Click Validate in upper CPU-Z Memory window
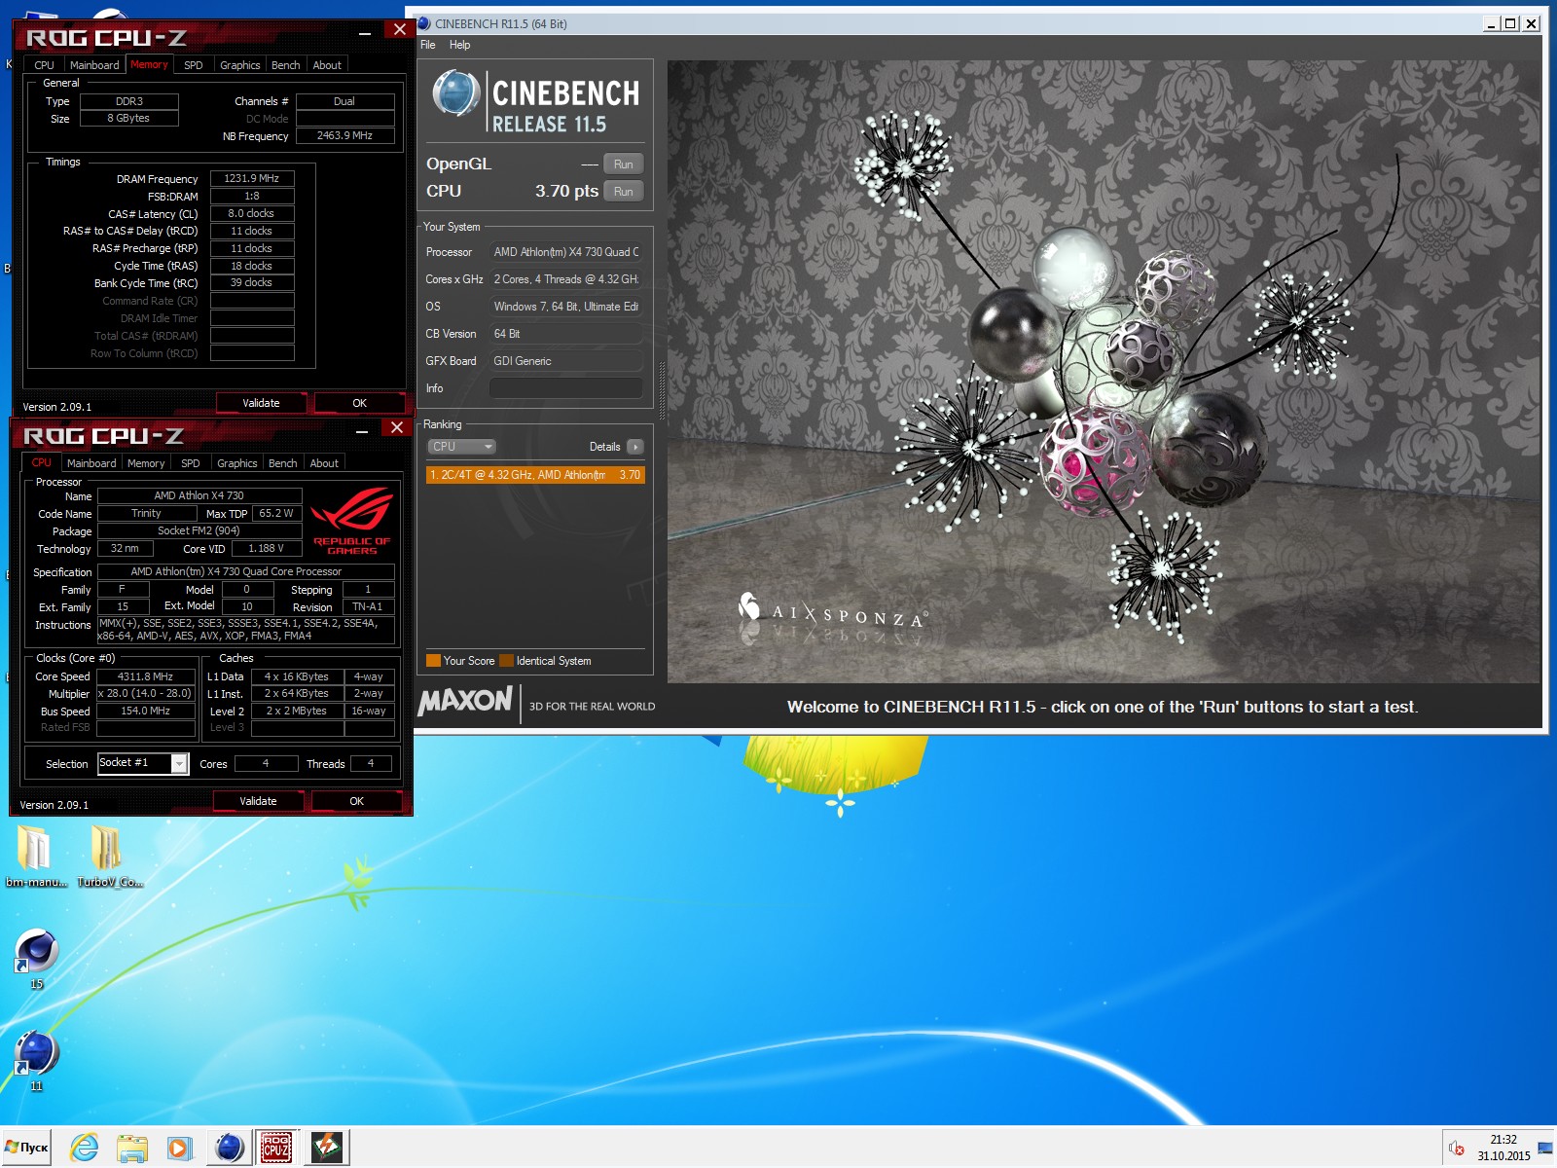This screenshot has width=1557, height=1168. (x=261, y=403)
